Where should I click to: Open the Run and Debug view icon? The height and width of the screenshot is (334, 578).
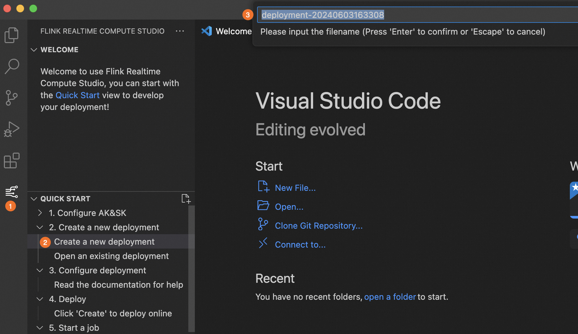pyautogui.click(x=12, y=129)
